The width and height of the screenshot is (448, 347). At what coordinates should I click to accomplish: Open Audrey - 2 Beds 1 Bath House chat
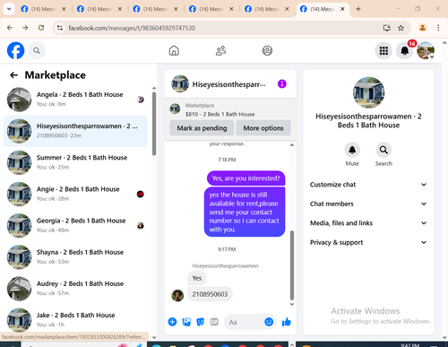coord(75,289)
